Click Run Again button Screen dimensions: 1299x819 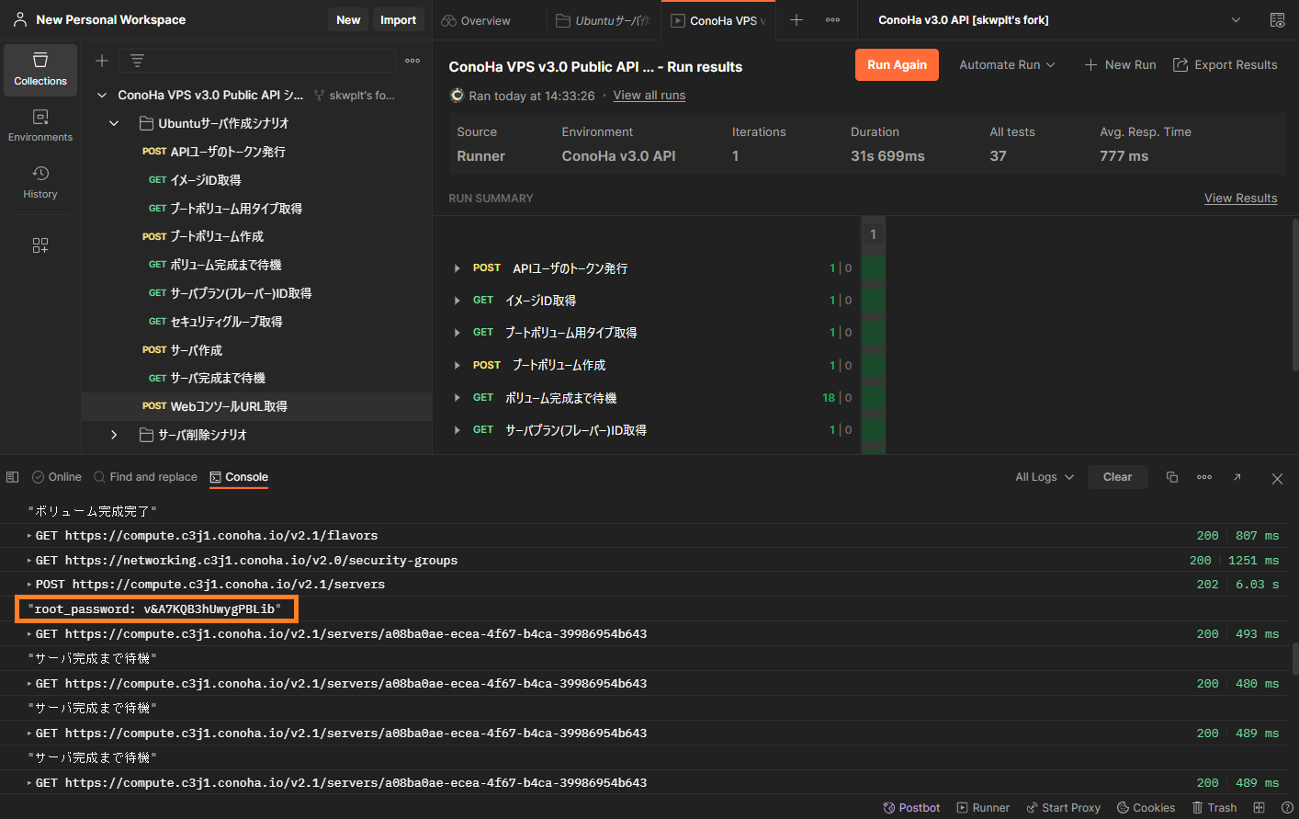[x=897, y=65]
